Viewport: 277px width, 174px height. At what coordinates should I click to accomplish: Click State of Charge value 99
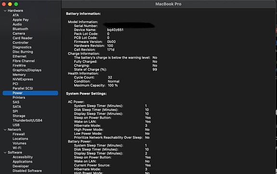(155, 69)
